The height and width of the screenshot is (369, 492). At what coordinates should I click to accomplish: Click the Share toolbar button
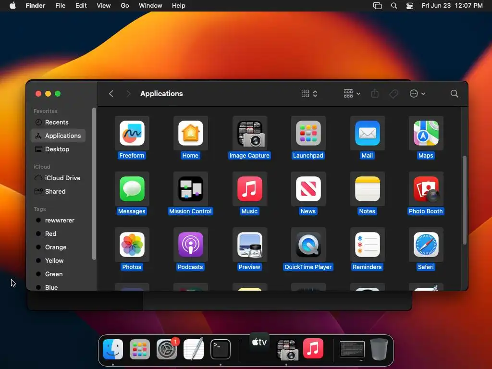click(x=375, y=94)
